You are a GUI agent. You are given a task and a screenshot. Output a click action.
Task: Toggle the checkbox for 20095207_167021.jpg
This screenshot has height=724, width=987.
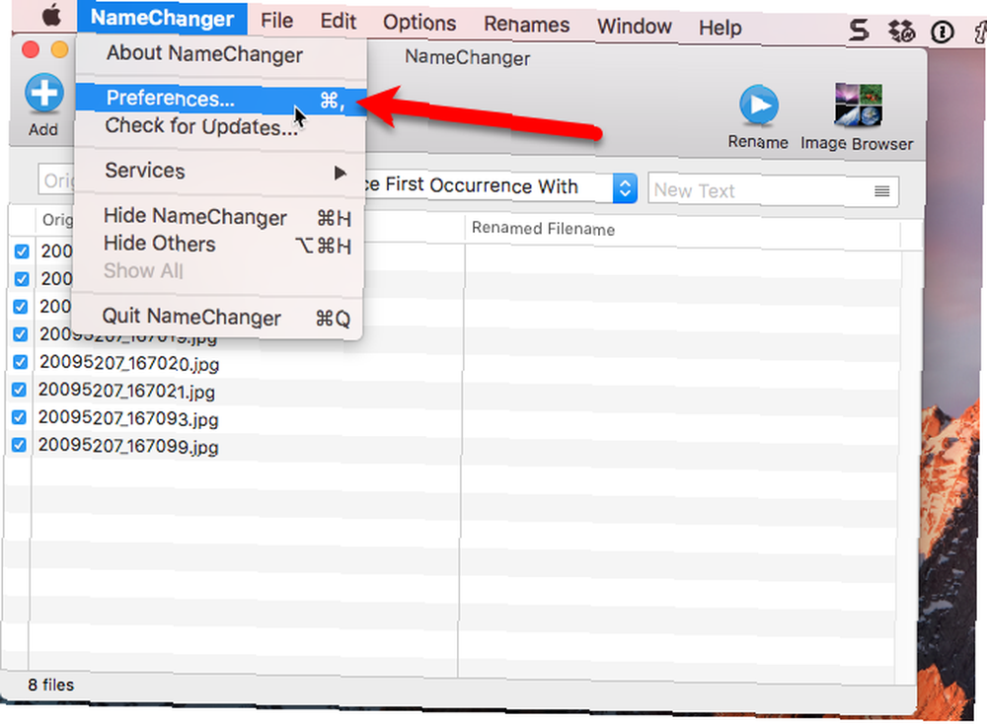20,390
